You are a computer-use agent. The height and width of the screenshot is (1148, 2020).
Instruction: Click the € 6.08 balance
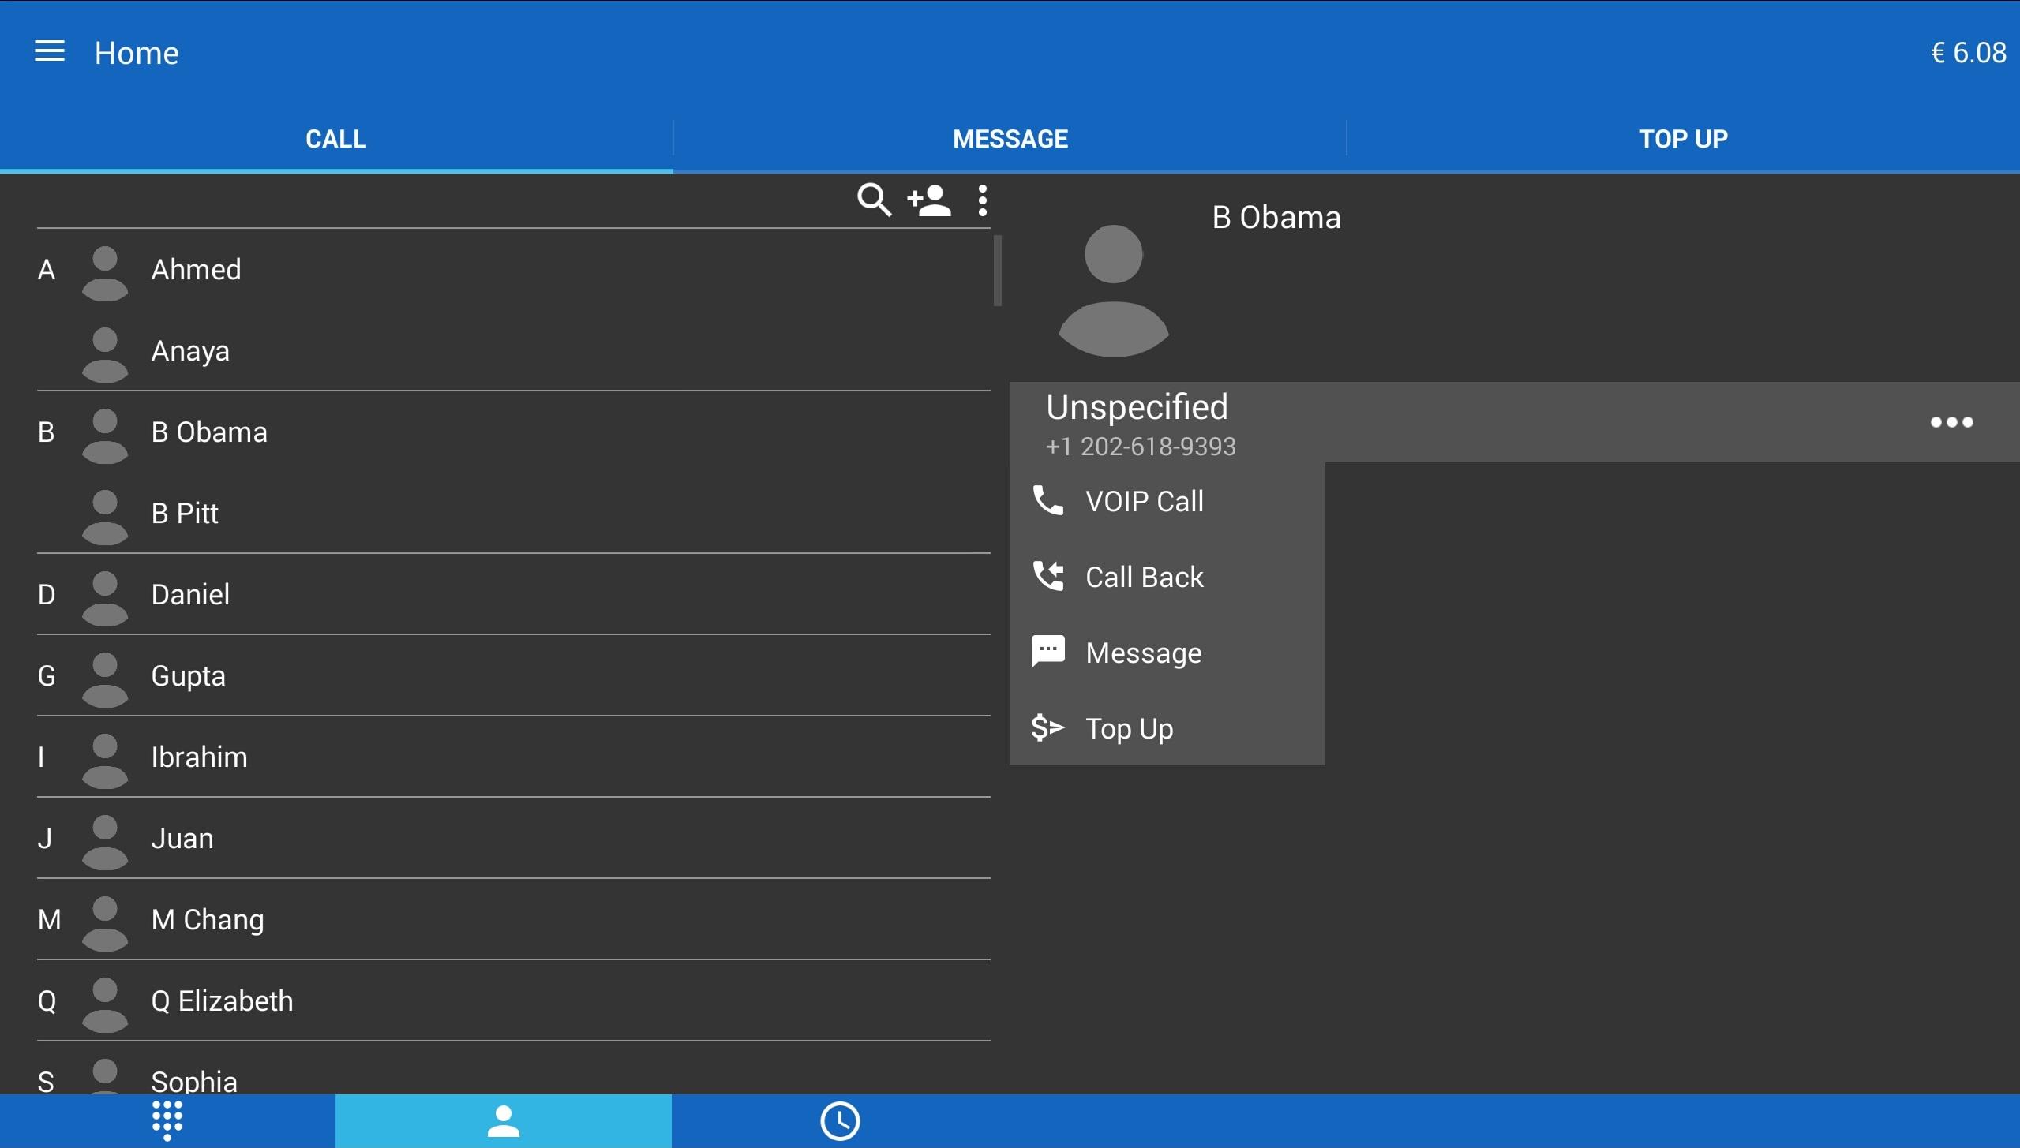1968,53
